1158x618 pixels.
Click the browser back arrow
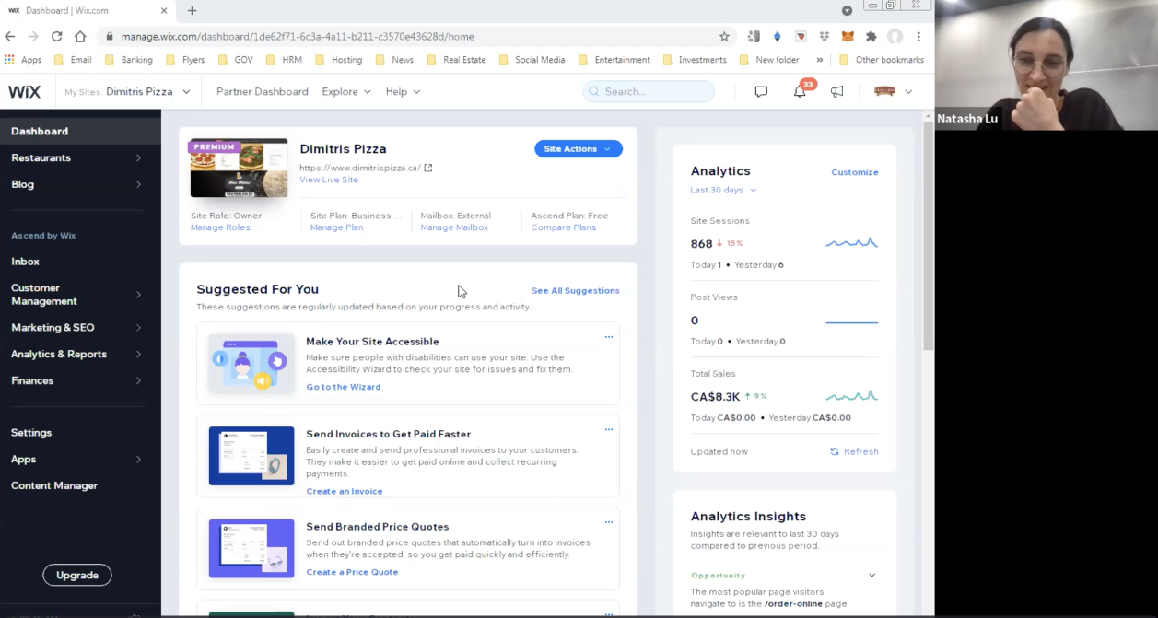[x=10, y=37]
